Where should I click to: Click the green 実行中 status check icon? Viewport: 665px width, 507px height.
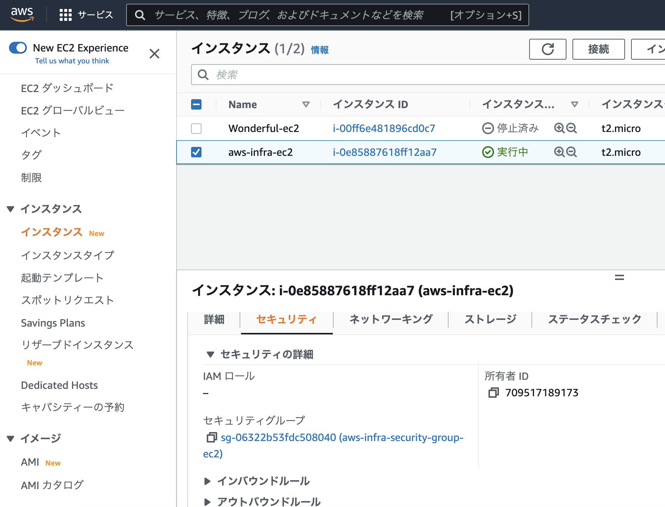[488, 152]
